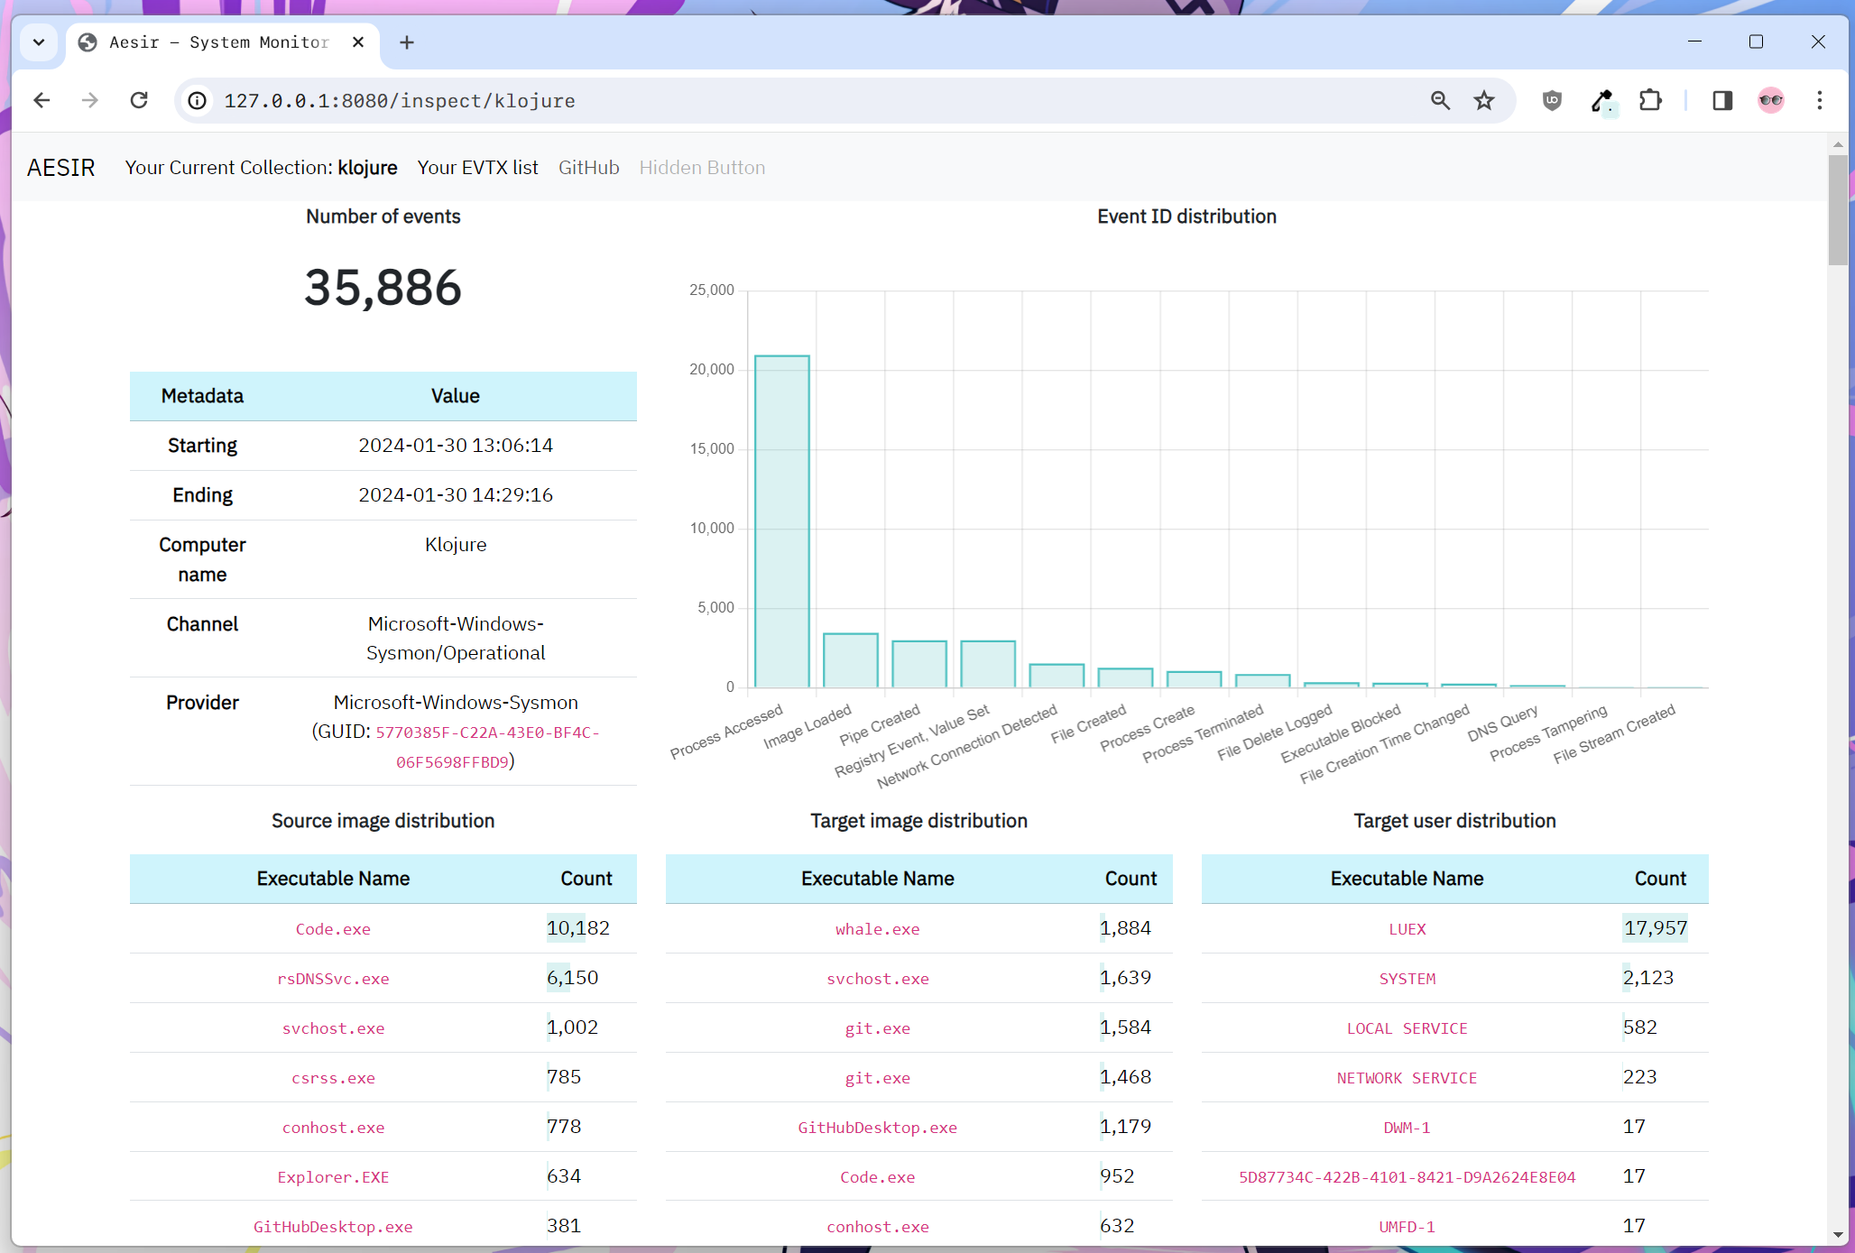The width and height of the screenshot is (1855, 1253).
Task: Click the page vertical scrollbar thumb
Action: 1838,209
